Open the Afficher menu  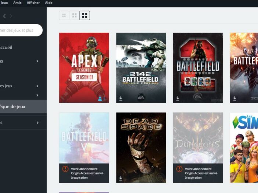[x=33, y=3]
